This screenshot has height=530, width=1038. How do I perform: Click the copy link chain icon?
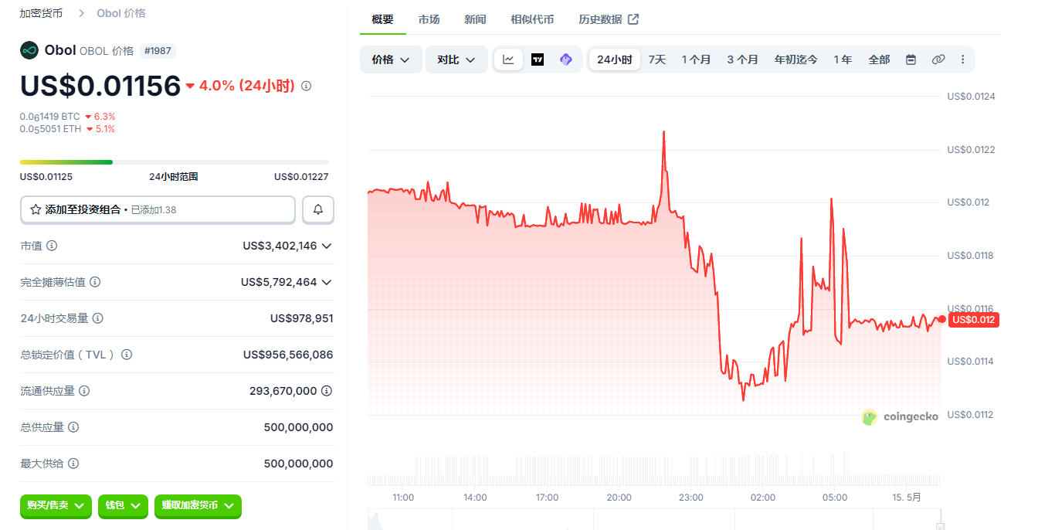[938, 59]
